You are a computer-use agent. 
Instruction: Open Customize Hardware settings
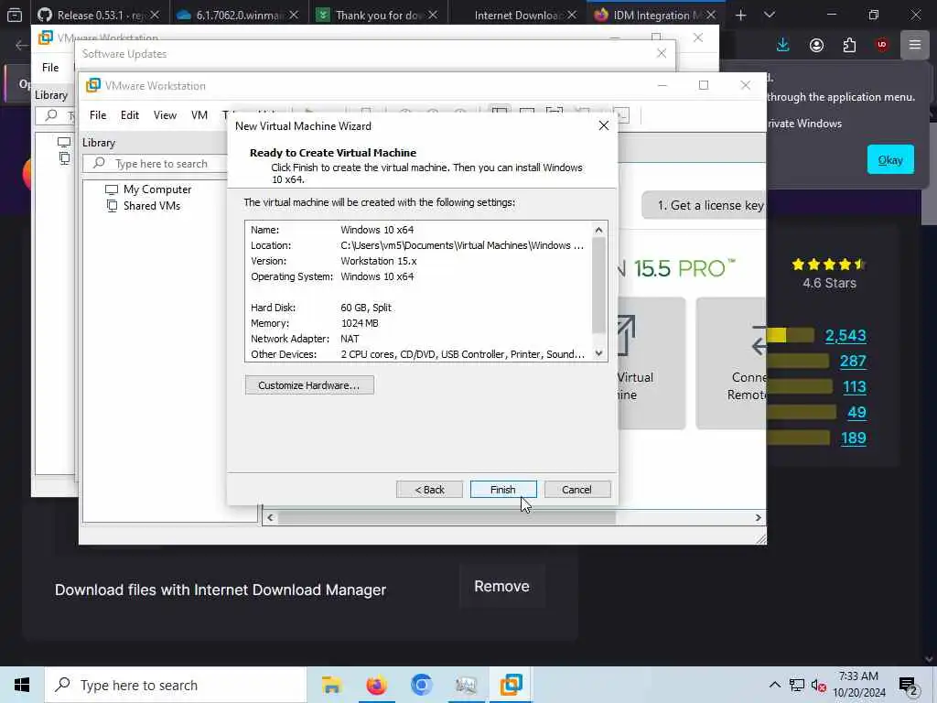pyautogui.click(x=309, y=385)
